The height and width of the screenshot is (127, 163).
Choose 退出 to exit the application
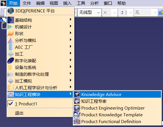(40, 113)
